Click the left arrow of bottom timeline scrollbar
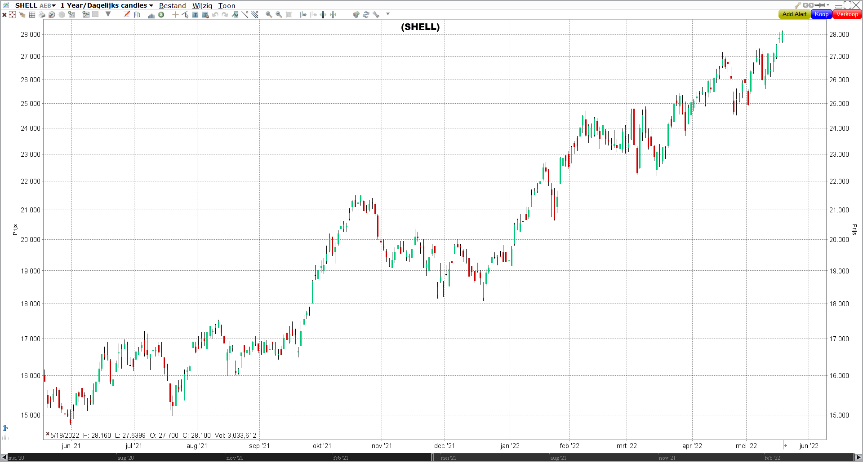 click(4, 458)
